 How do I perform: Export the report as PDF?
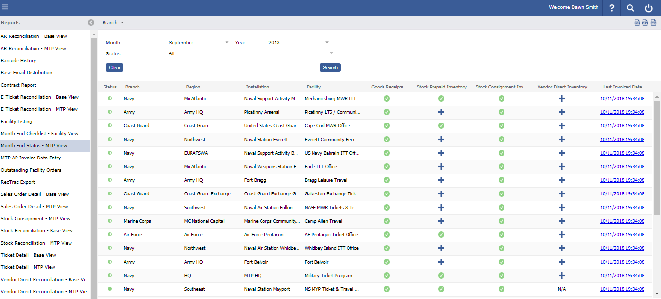click(x=637, y=23)
